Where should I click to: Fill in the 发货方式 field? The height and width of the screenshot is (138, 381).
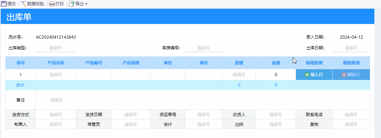pyautogui.click(x=56, y=115)
